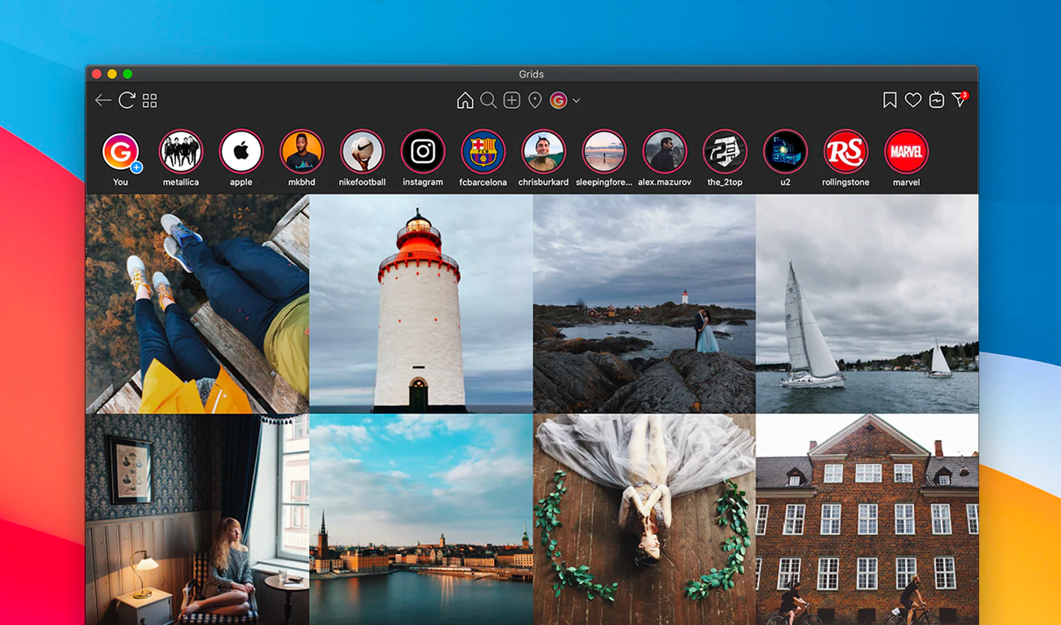View the instagram story
1061x625 pixels.
click(423, 151)
